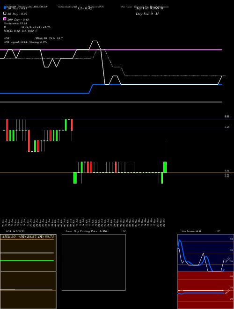Click the red RSI lower sub-panel
Image resolution: width=234 pixels, height=309 pixels.
click(x=205, y=290)
